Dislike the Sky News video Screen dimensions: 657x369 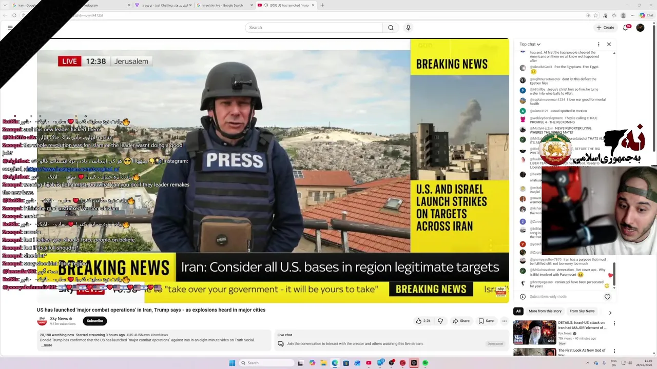click(440, 321)
